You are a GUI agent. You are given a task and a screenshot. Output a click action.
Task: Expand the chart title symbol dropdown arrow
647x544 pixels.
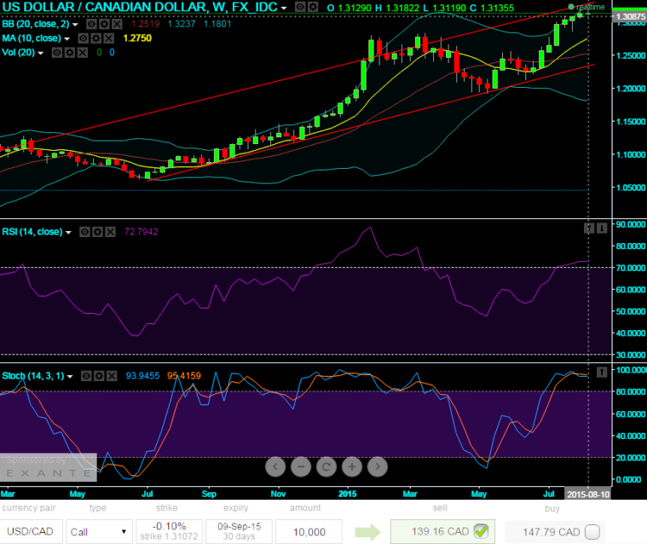pos(284,9)
